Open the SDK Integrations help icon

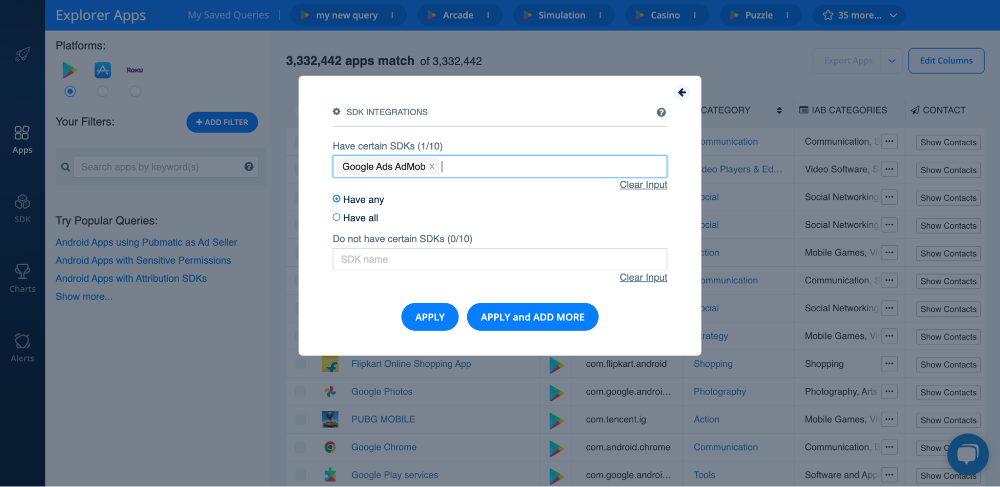[661, 112]
